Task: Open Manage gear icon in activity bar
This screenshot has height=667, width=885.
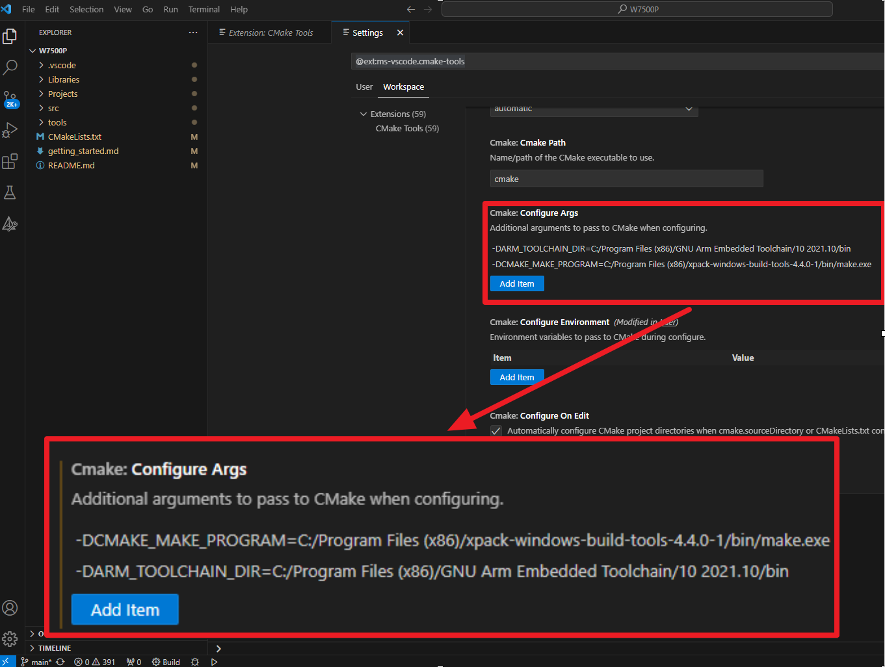Action: [x=10, y=639]
